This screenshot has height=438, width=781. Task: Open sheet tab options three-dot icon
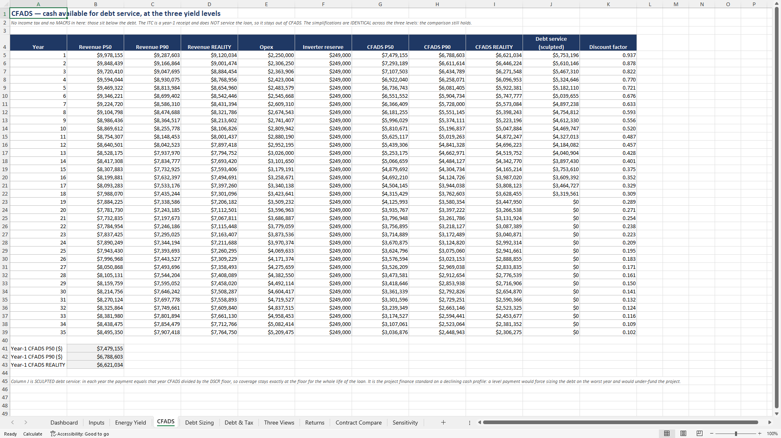[469, 423]
